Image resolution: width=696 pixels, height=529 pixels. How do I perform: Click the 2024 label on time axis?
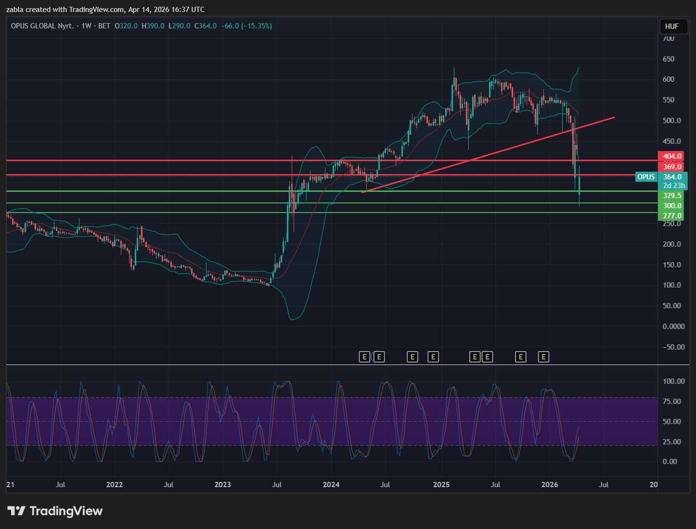click(x=331, y=484)
